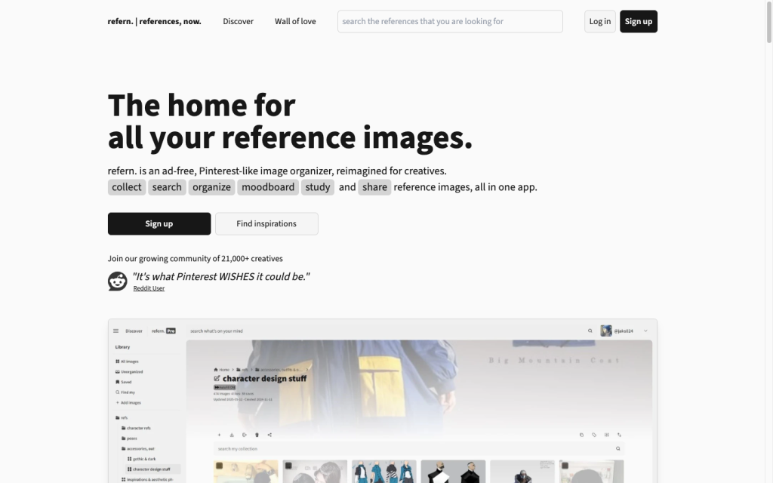Click the download icon in the collection toolbar
773x483 pixels.
click(x=232, y=435)
